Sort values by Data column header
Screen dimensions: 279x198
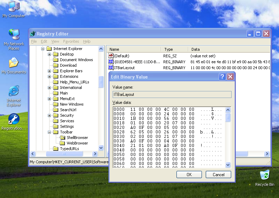[x=229, y=49]
